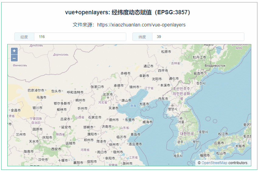Click the 济南市 label on map
Image resolution: width=258 pixels, height=172 pixels.
tap(106, 127)
